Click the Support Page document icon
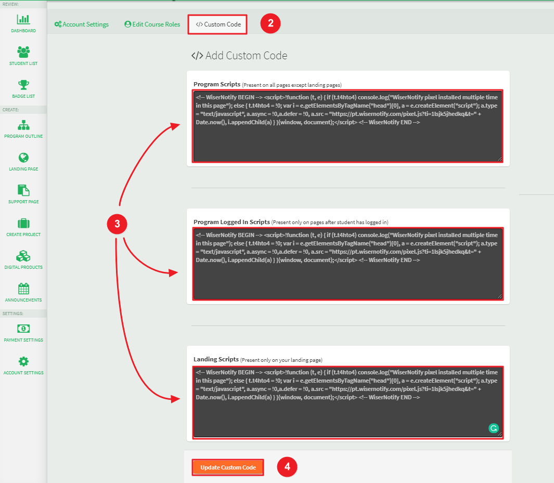The height and width of the screenshot is (483, 554). 23,190
